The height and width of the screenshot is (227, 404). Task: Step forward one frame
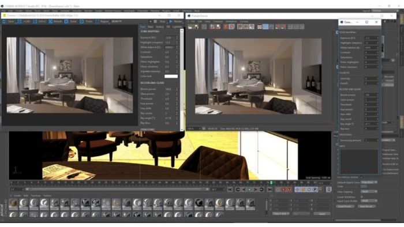[x=255, y=190]
